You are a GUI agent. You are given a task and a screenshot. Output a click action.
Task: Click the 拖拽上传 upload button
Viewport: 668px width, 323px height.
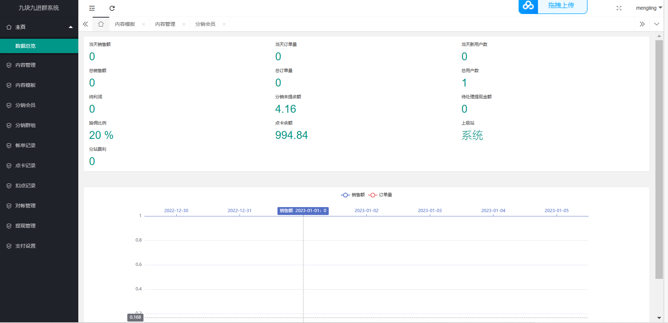click(561, 6)
